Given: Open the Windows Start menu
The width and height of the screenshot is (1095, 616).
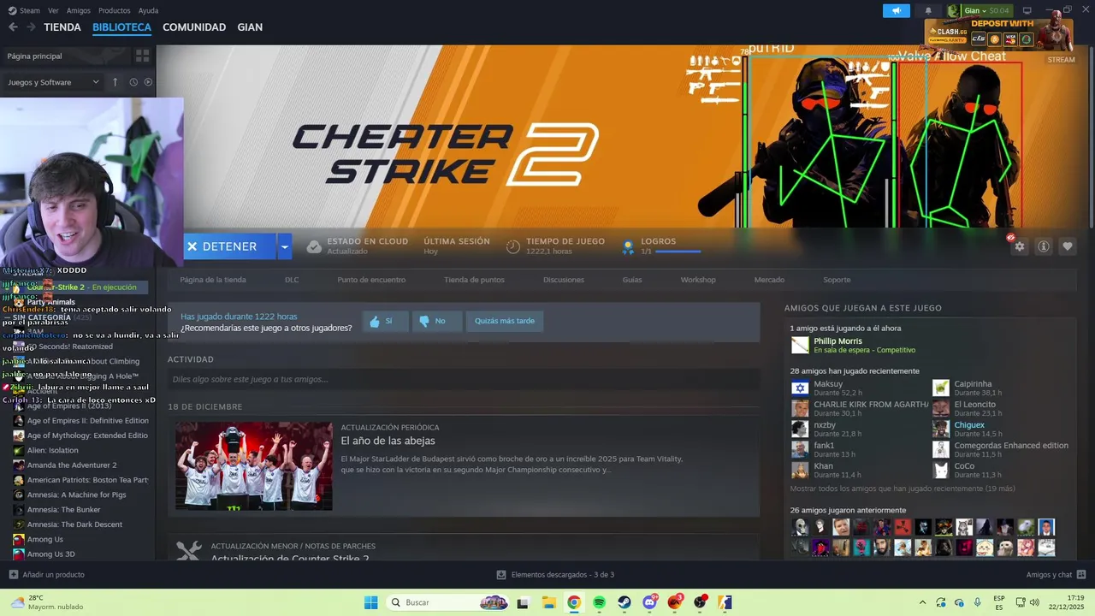Looking at the screenshot, I should (370, 602).
